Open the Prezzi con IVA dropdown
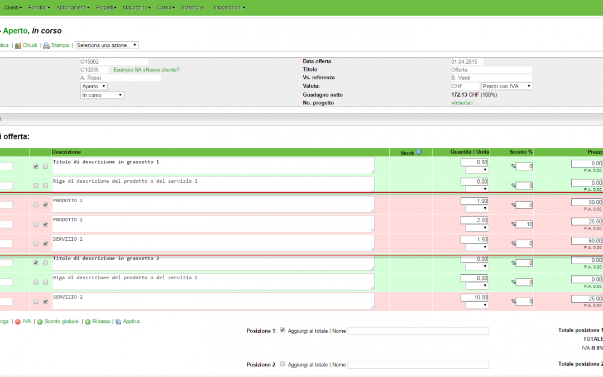 tap(507, 87)
